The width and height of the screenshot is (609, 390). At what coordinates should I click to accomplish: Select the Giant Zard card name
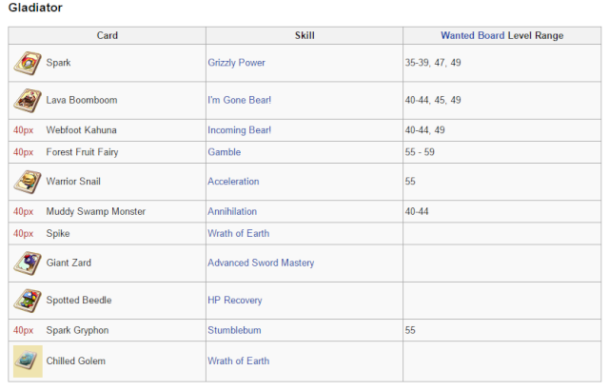click(69, 263)
